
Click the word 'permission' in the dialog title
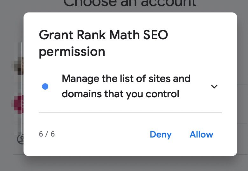point(72,52)
